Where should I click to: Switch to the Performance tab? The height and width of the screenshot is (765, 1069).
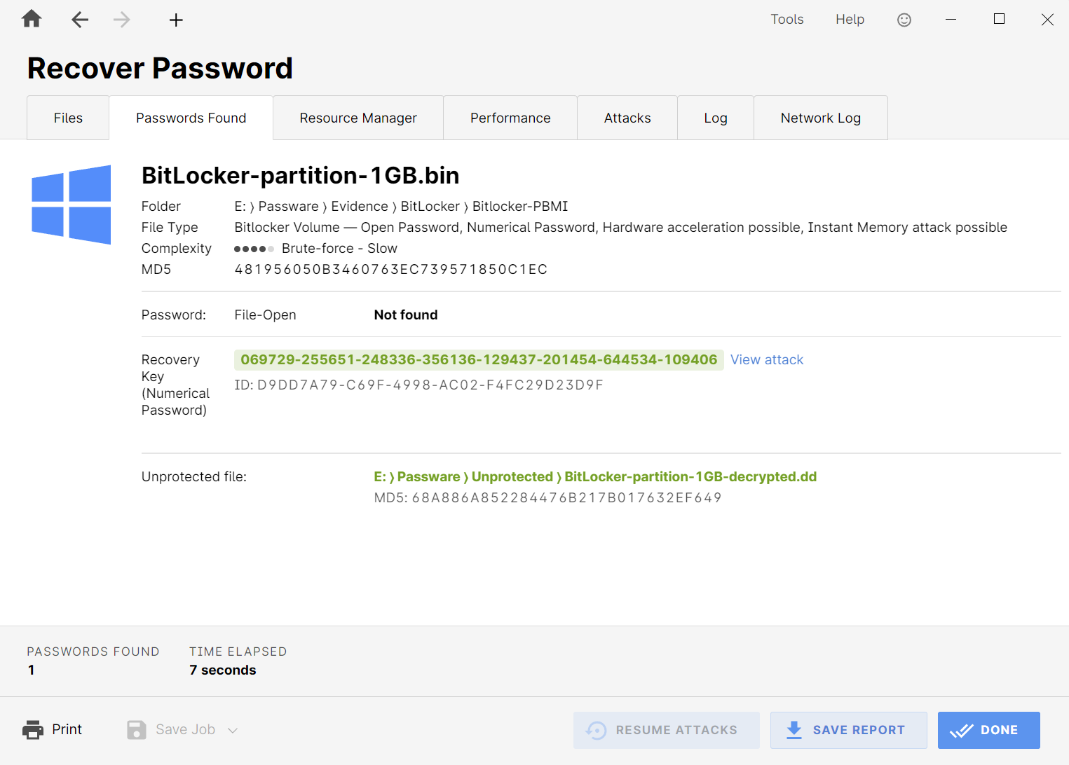point(510,118)
